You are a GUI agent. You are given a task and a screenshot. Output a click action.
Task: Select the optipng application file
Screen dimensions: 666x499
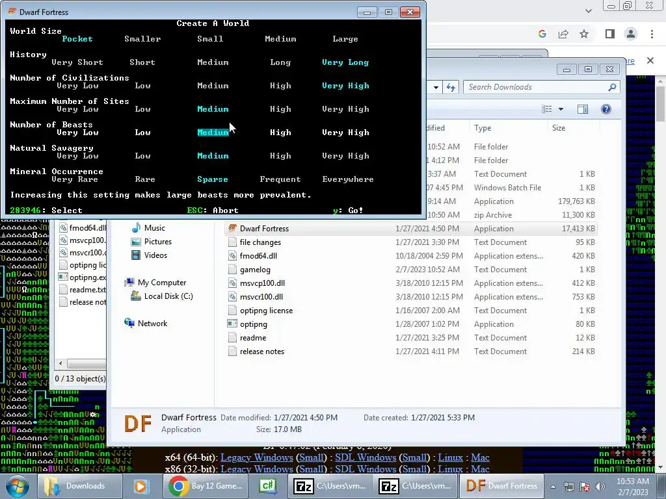coord(410,324)
